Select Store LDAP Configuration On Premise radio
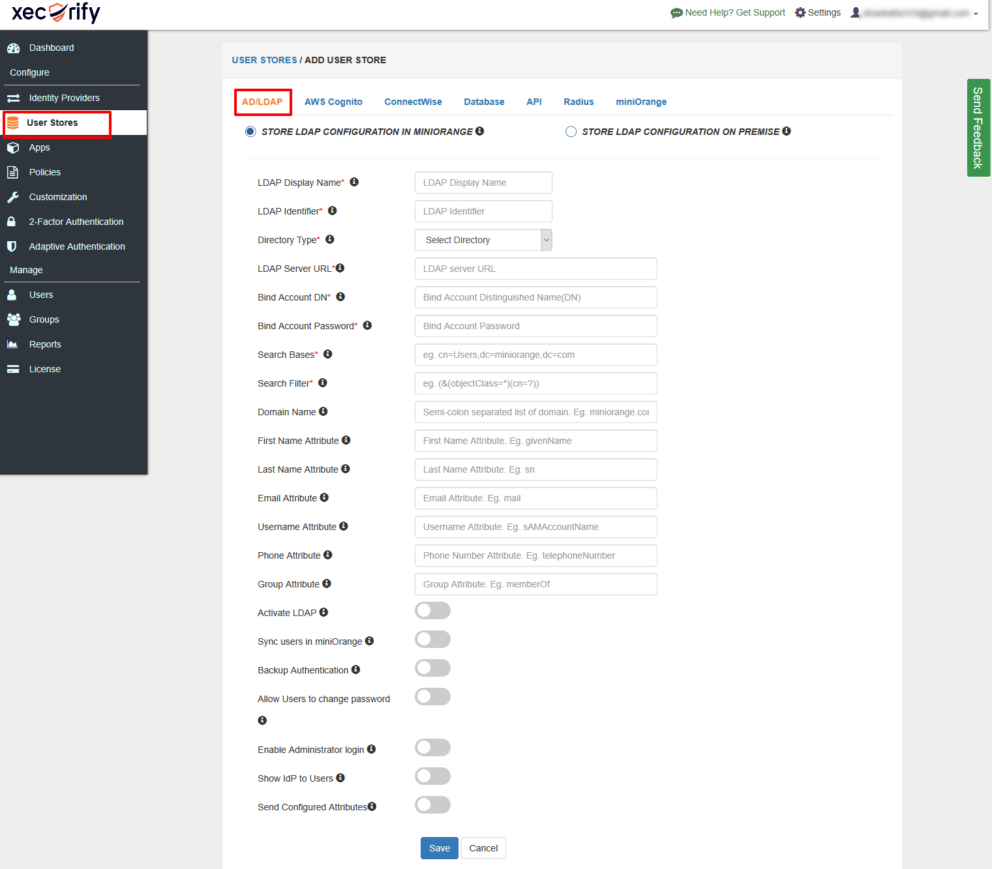 coord(571,132)
